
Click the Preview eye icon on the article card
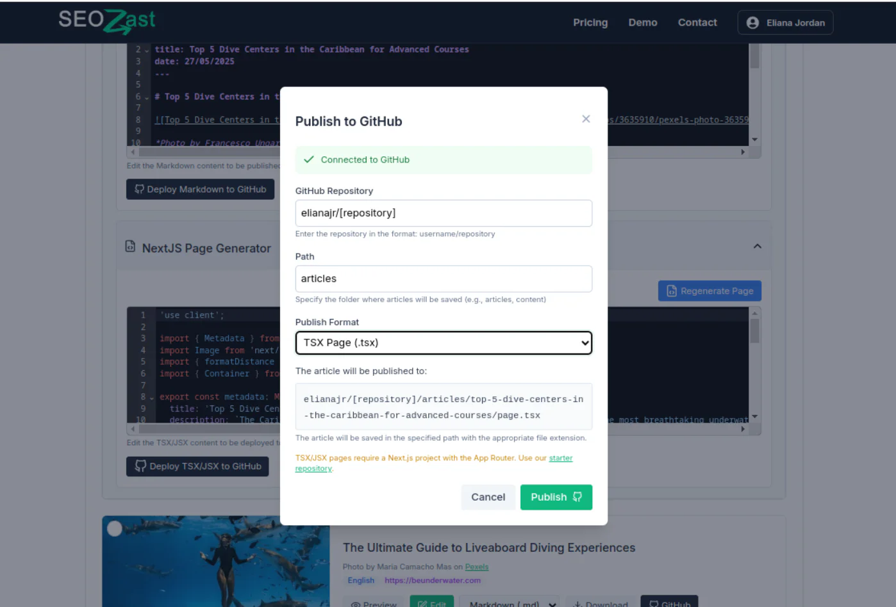[356, 604]
